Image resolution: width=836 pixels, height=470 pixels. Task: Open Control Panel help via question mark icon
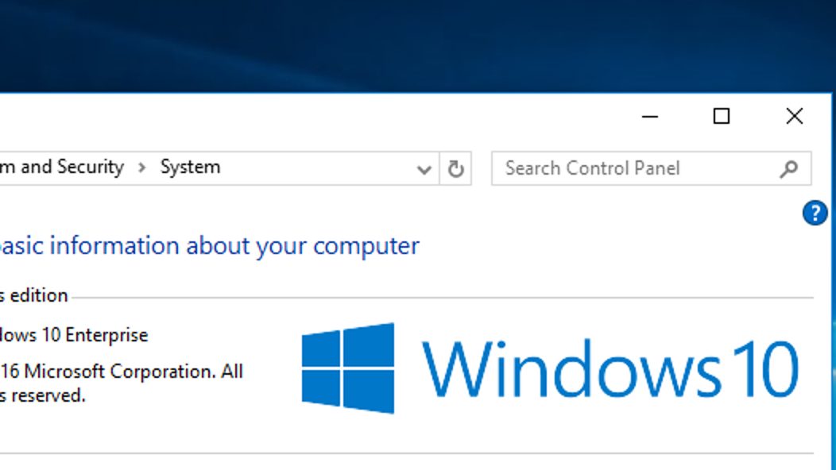814,213
